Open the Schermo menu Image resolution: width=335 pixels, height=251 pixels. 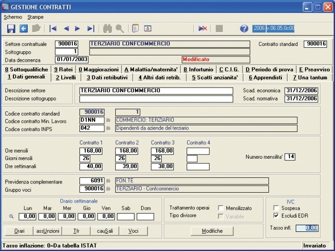(x=13, y=17)
